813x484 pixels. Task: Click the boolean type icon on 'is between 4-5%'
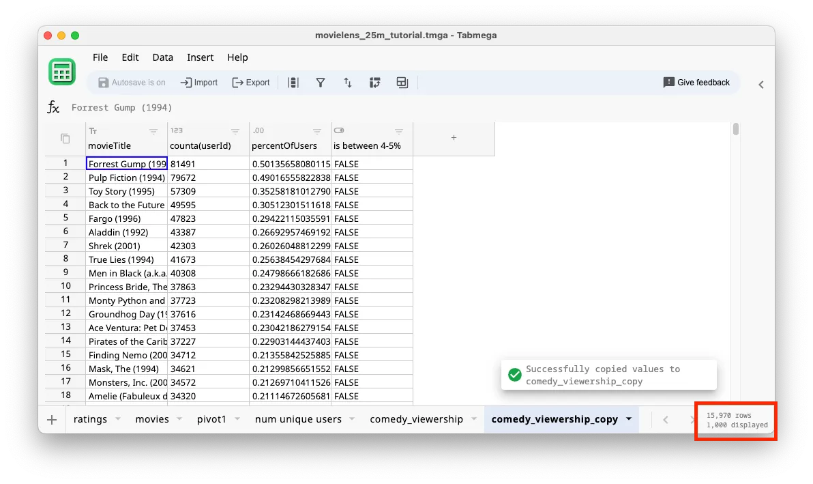click(x=340, y=130)
